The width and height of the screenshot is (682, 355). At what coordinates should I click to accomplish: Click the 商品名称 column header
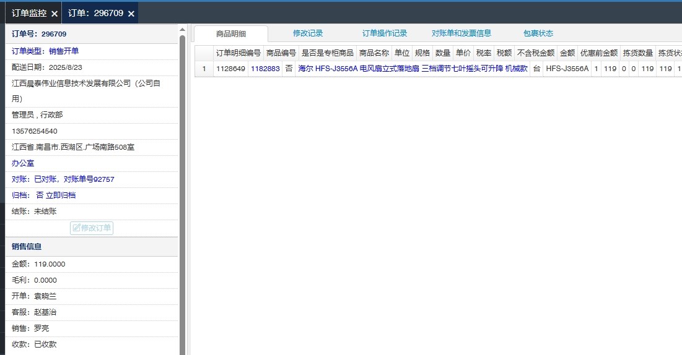[x=374, y=53]
